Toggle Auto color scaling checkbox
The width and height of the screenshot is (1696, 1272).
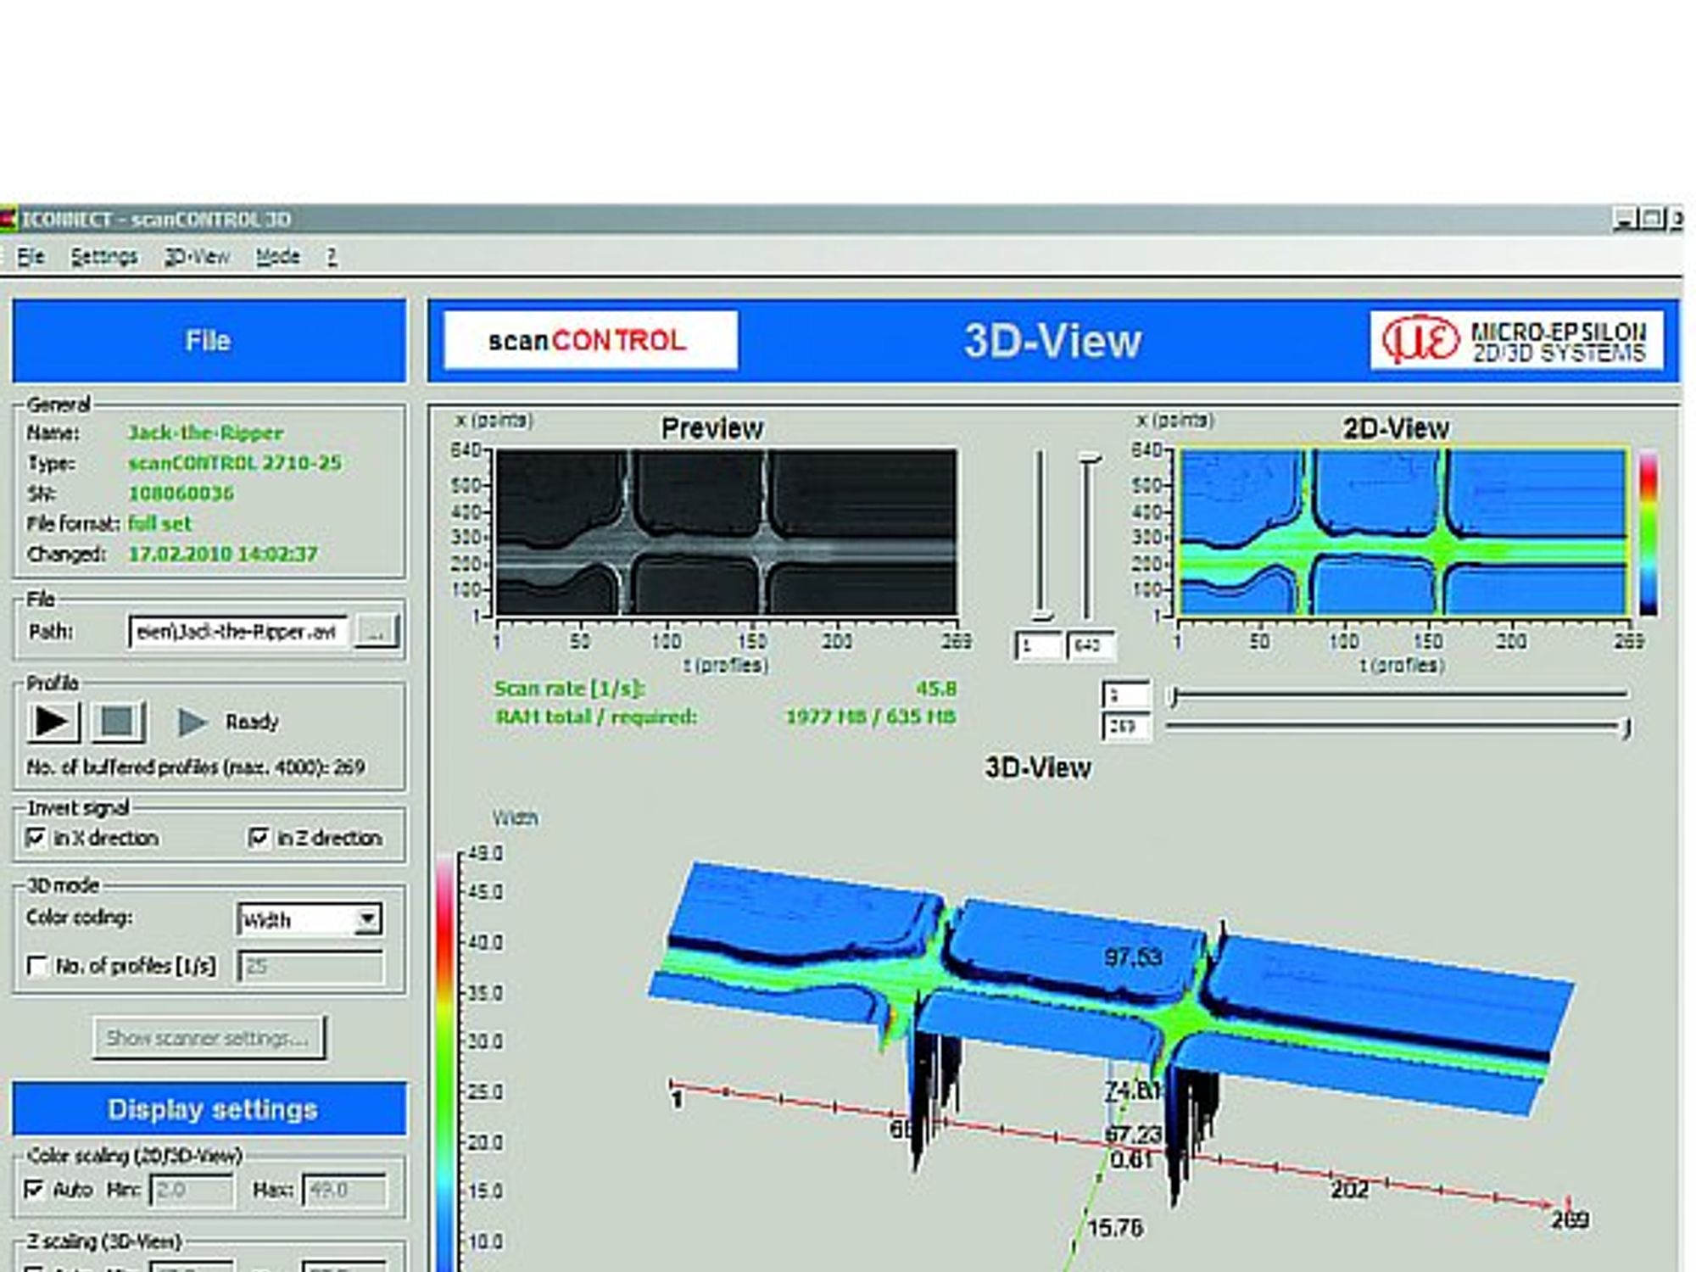[x=34, y=1190]
